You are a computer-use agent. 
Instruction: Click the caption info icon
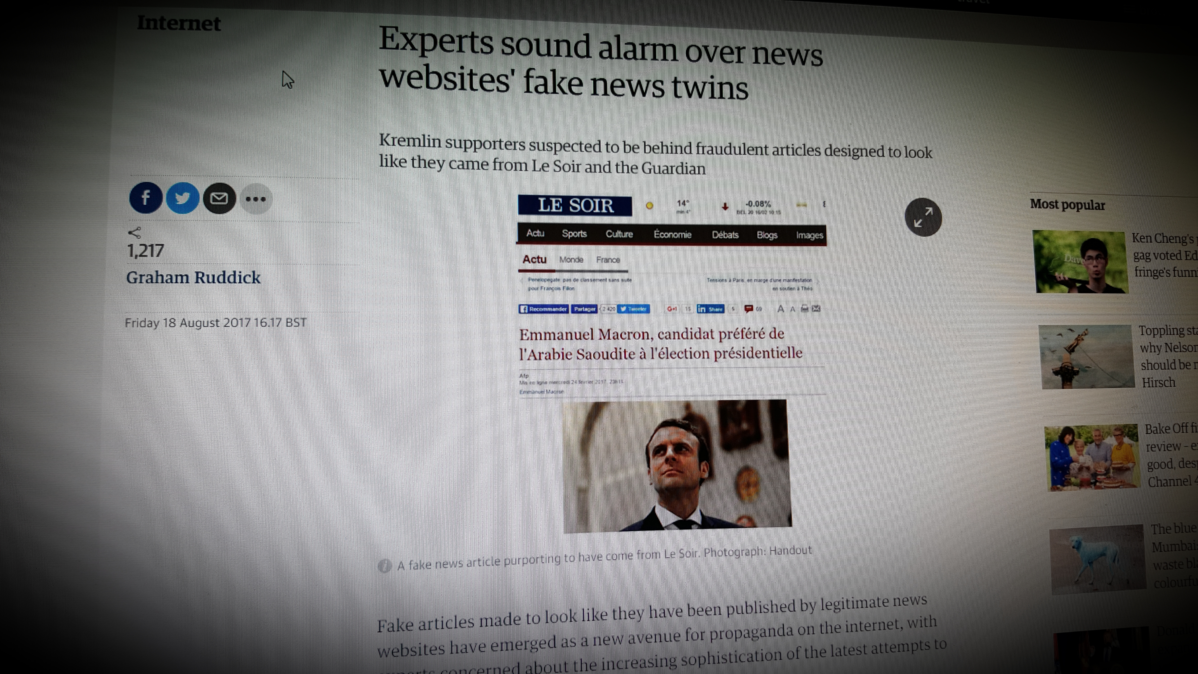[384, 566]
